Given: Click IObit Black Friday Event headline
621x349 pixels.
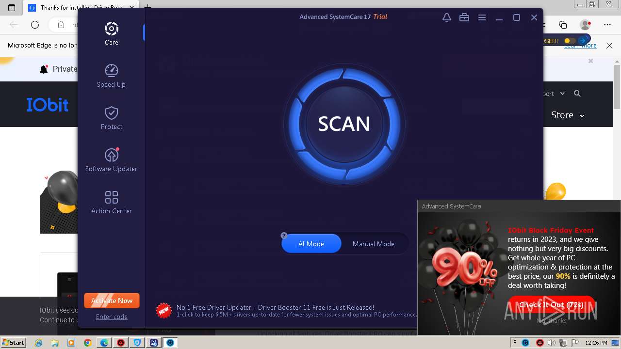Looking at the screenshot, I should (551, 230).
